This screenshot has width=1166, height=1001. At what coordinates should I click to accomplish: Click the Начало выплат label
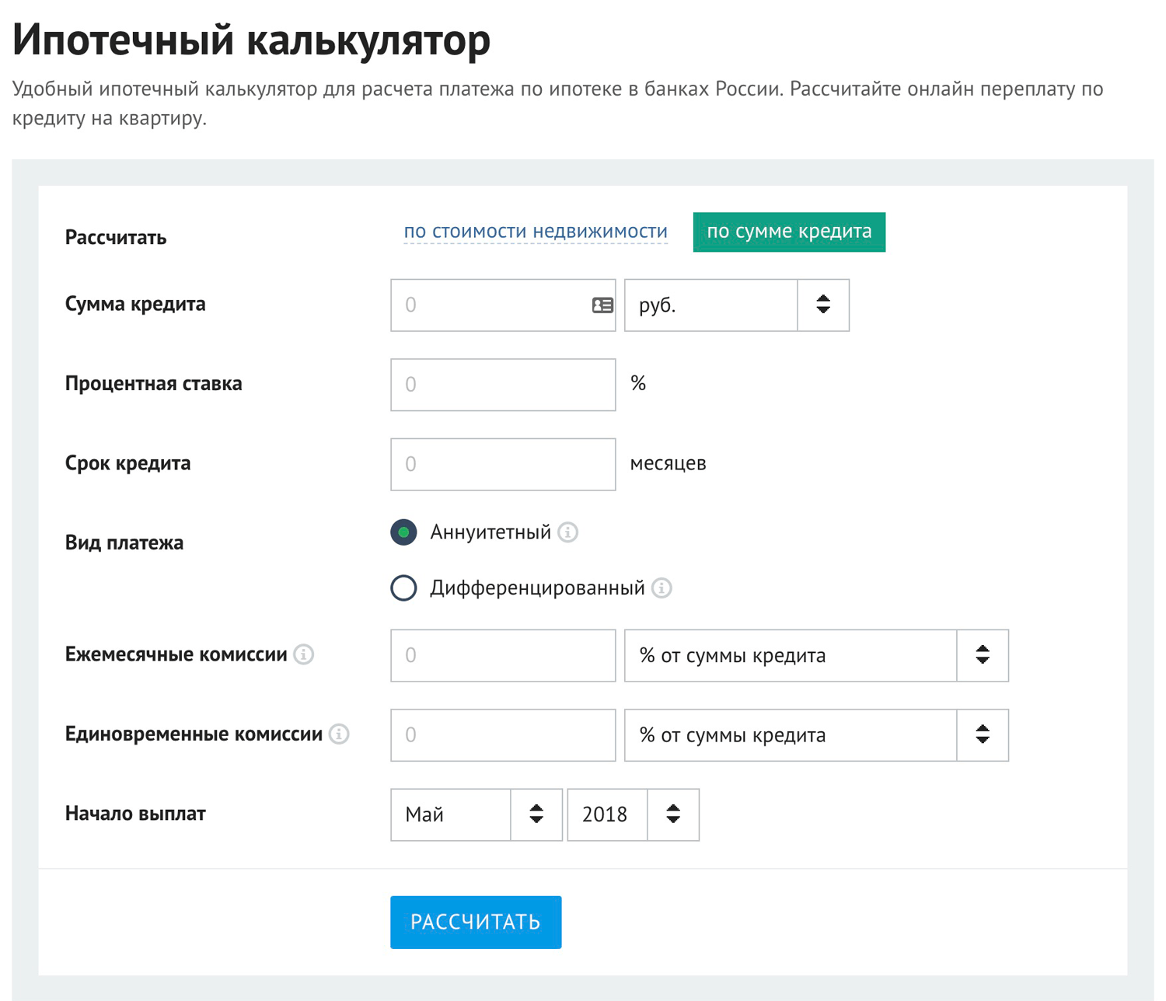[135, 814]
